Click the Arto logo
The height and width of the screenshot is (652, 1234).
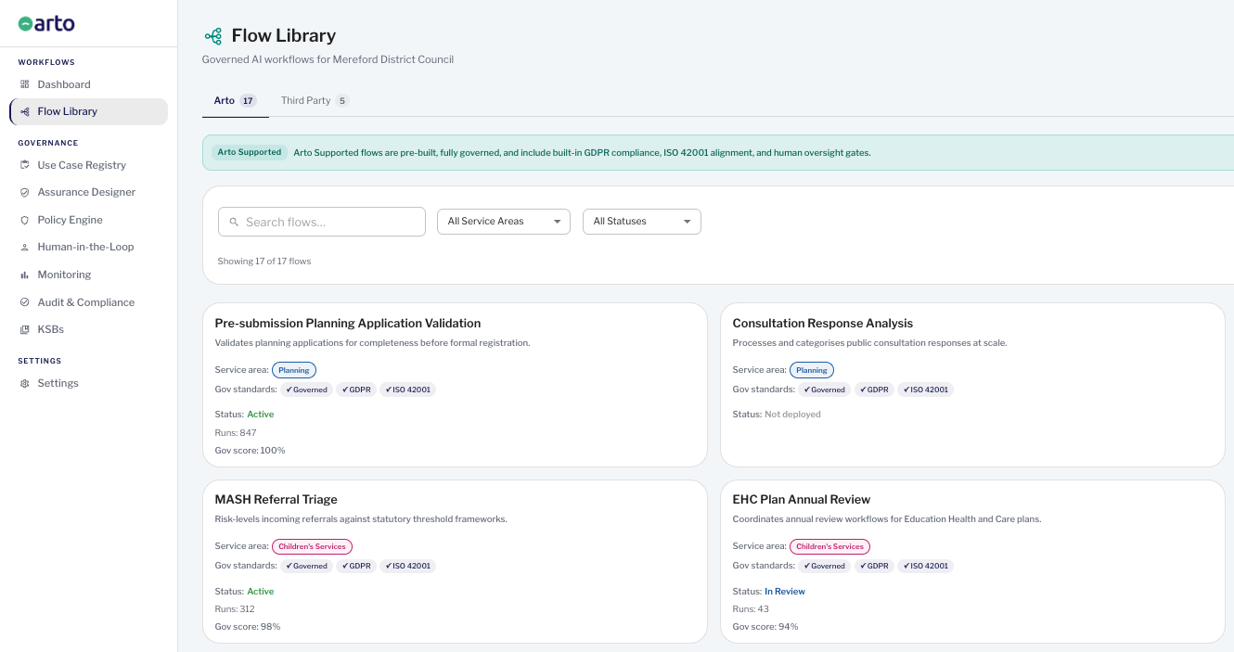(46, 23)
